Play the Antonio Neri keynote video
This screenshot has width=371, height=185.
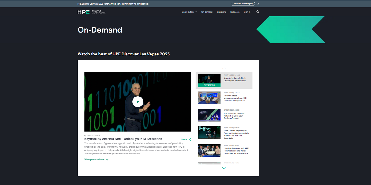(138, 102)
